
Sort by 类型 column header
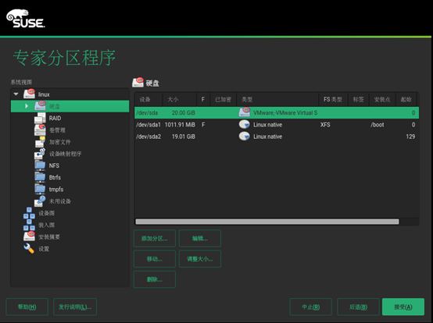tap(277, 99)
